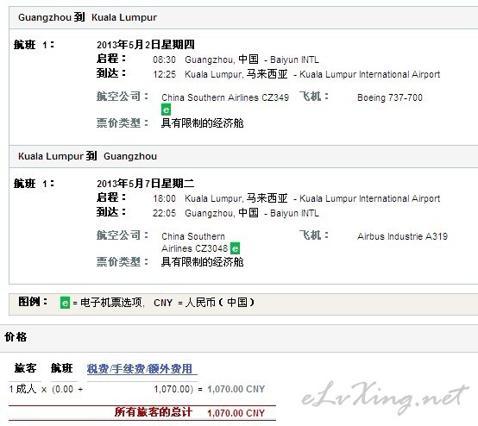Viewport: 478px width, 426px height.
Task: Click the 1,070.00 tax amount in parentheses
Action: click(x=173, y=389)
